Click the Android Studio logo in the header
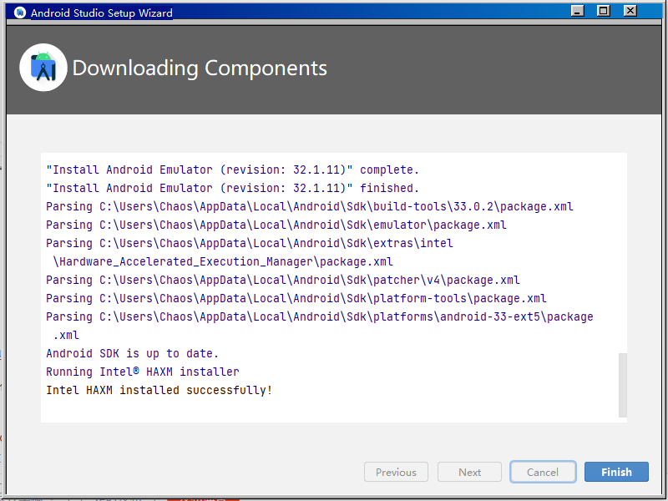Image resolution: width=668 pixels, height=501 pixels. (x=43, y=67)
